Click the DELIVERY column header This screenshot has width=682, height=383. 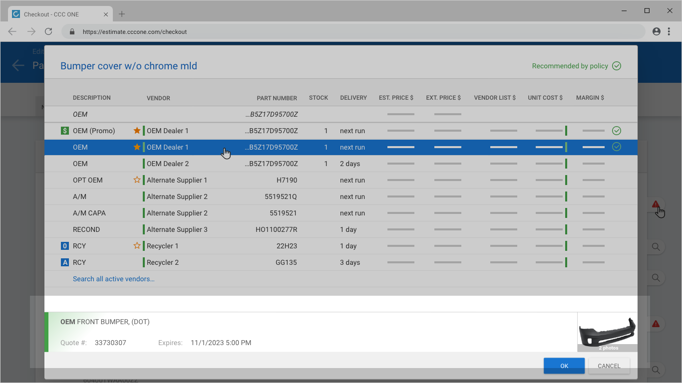click(x=353, y=98)
